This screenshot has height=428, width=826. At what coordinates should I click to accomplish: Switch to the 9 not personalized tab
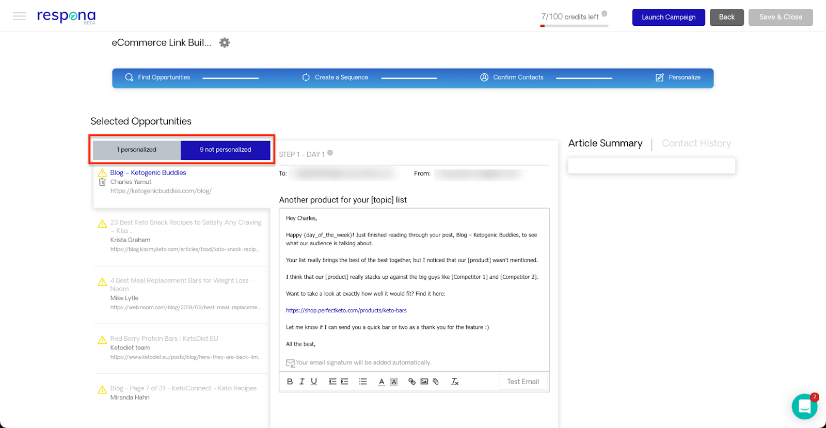[226, 150]
